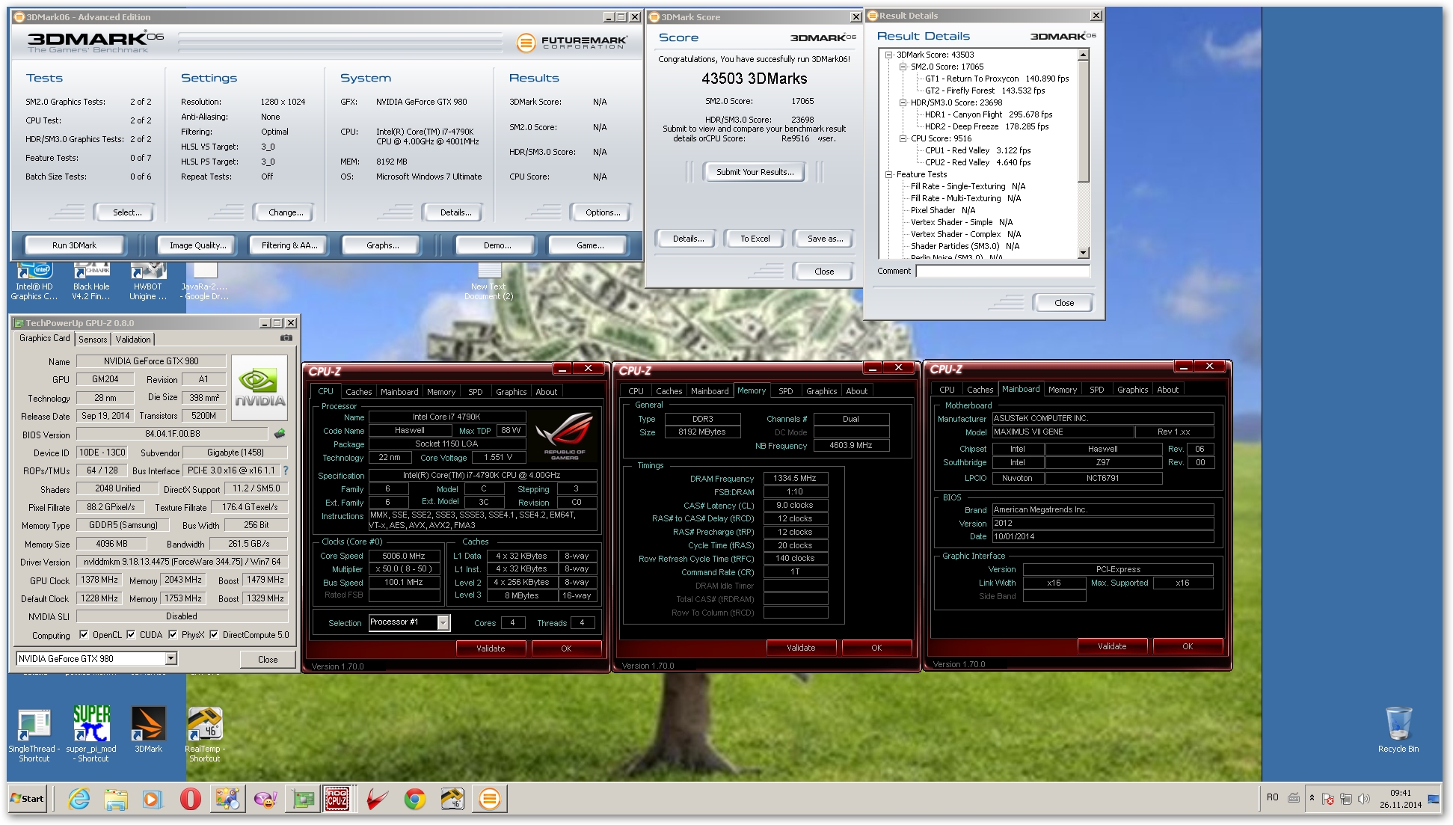Click Options button under Results
The height and width of the screenshot is (825, 1453).
[603, 212]
